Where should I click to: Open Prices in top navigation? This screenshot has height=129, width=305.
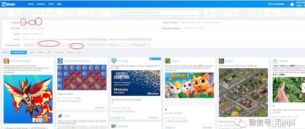pos(51,4)
